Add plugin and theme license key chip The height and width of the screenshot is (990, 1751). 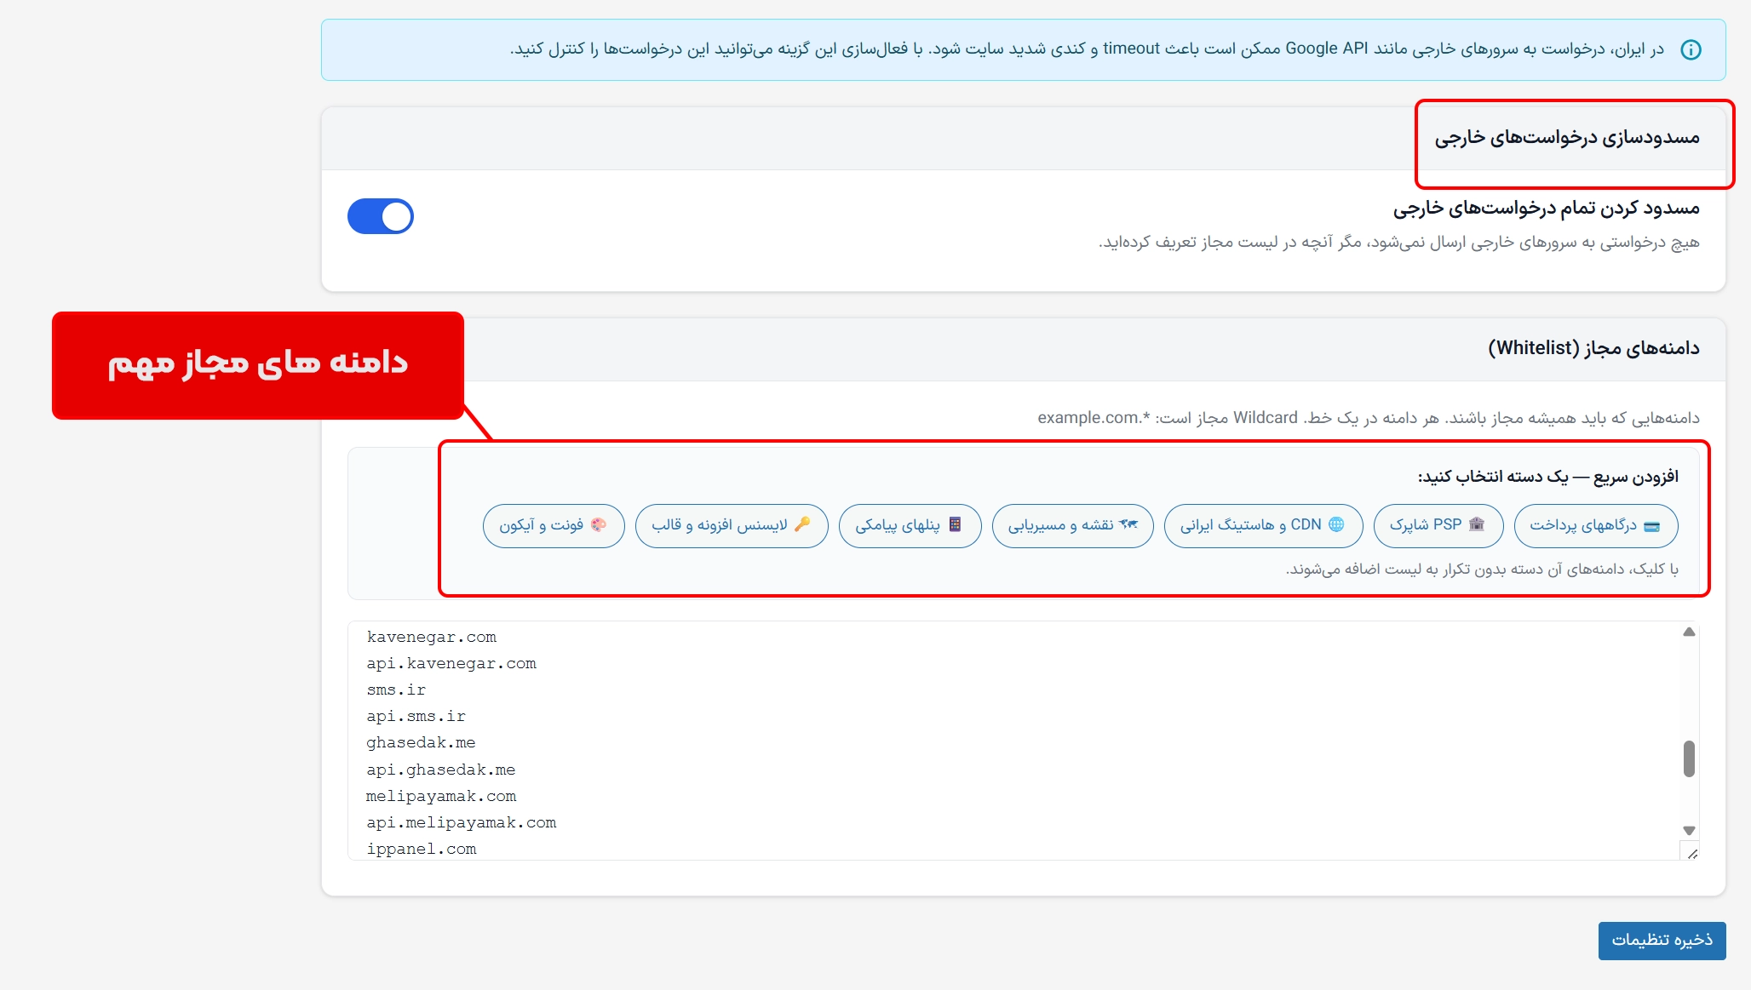pyautogui.click(x=731, y=525)
